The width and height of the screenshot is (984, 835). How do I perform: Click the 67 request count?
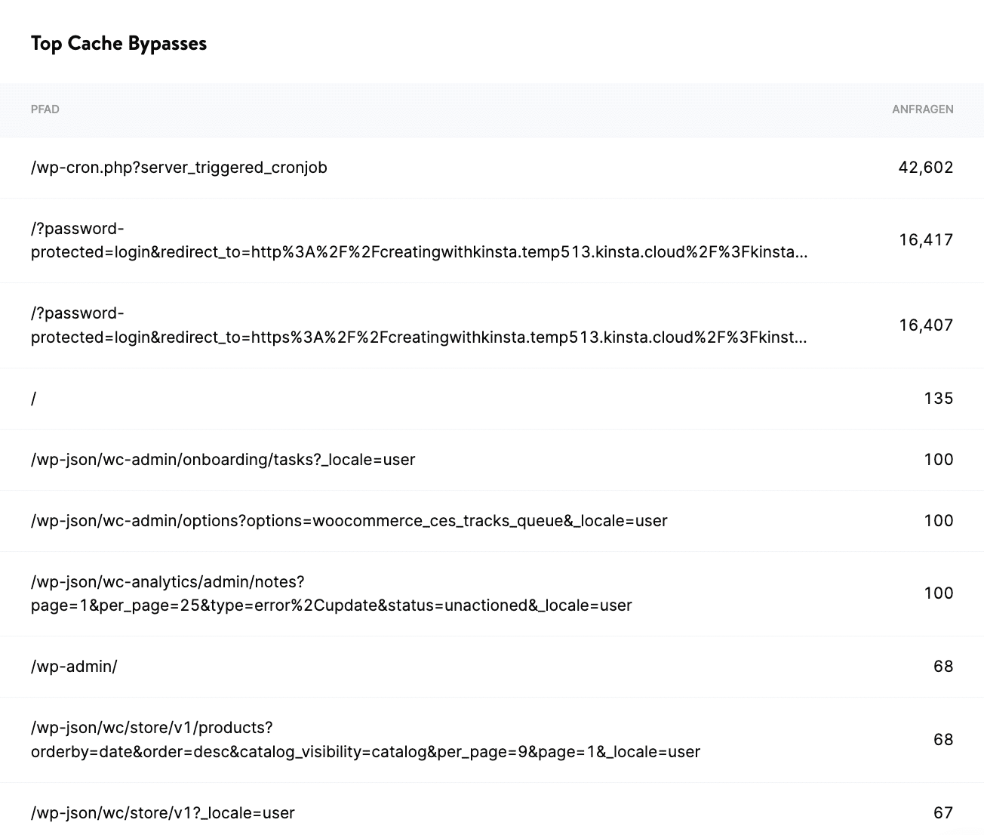click(943, 813)
